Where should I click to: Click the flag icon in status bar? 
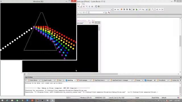coord(178,98)
